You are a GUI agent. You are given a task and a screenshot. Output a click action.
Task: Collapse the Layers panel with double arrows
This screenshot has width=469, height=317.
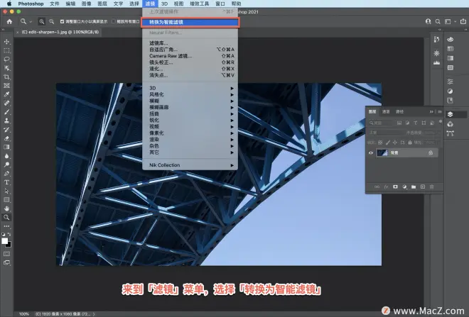pyautogui.click(x=431, y=111)
